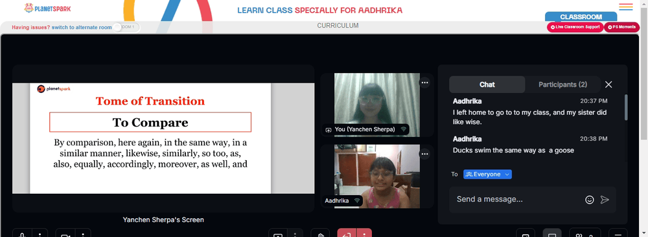Open more options on Yanchen Sherpa's video tile

pyautogui.click(x=424, y=83)
